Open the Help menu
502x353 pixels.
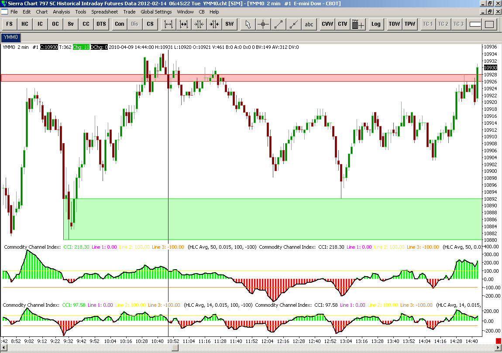[x=214, y=12]
